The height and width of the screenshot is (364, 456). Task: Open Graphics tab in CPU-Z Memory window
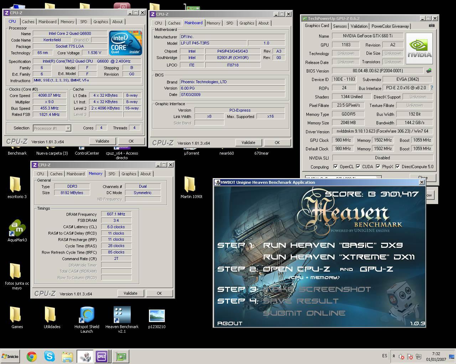[129, 174]
